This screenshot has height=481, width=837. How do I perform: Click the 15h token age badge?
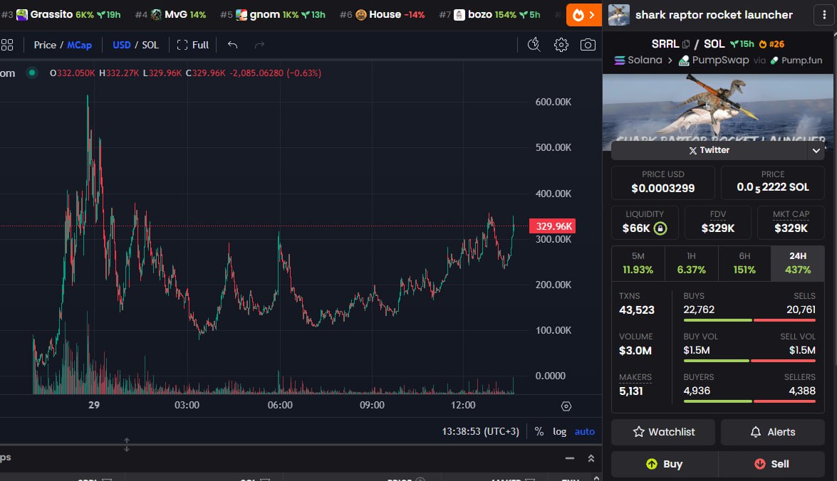point(742,44)
